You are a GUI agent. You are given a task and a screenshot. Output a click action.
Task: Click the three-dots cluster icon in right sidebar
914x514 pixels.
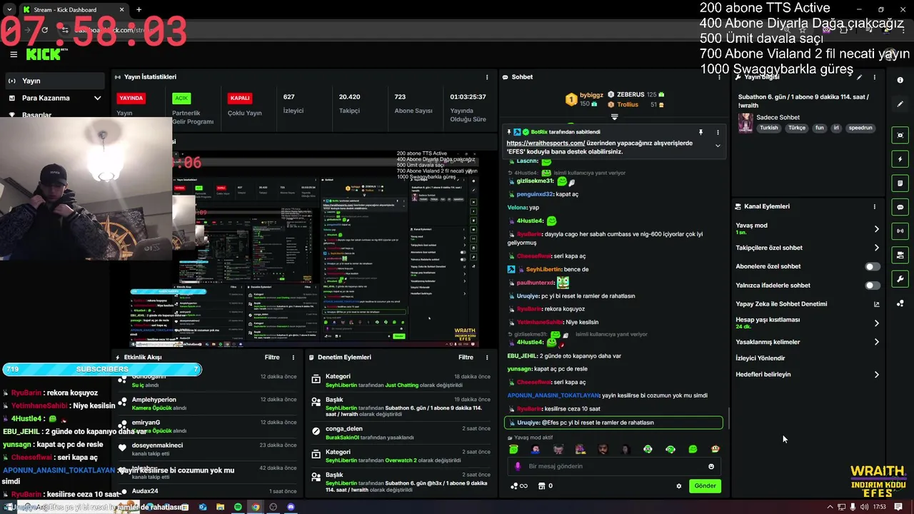900,303
